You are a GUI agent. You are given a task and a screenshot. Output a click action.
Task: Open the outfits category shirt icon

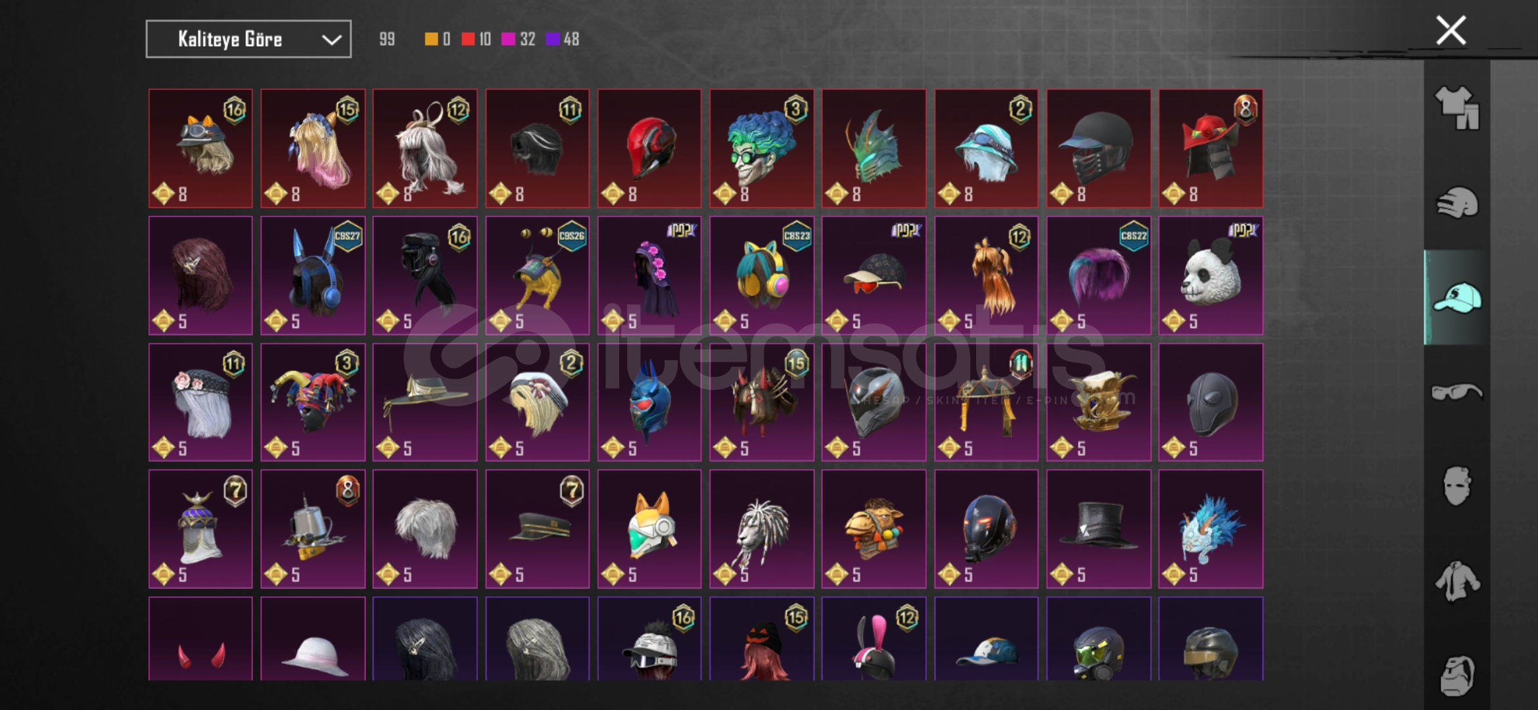click(x=1457, y=107)
